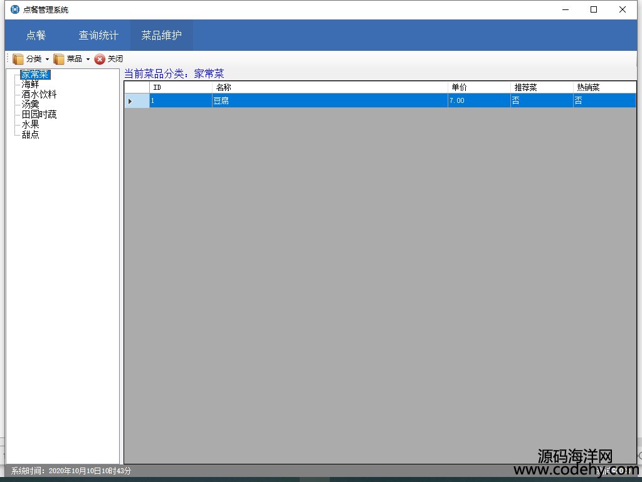Click the red 关闭 close icon
Screen dimensions: 642x482
coord(100,59)
